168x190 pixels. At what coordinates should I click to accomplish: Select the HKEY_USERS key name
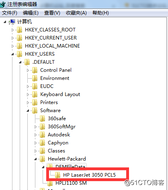40,54
